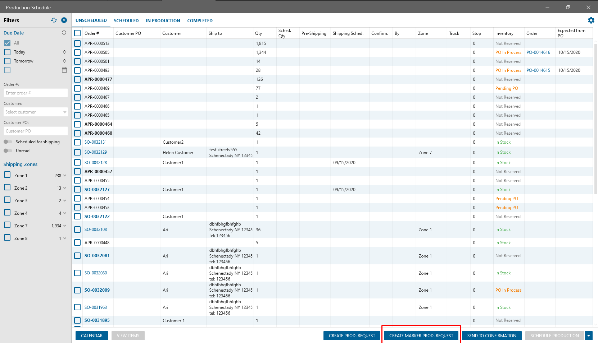Viewport: 598px width, 343px height.
Task: Select the Zone 7 shipping zone checkbox
Action: [7, 225]
